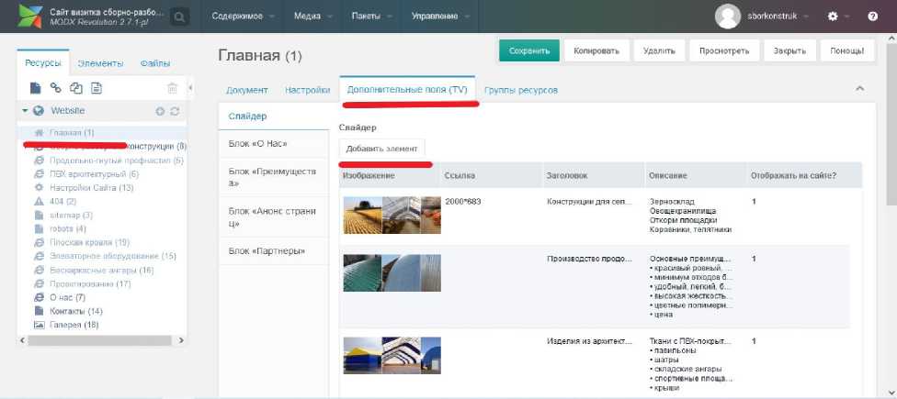Collapse the Website tree node
Image resolution: width=897 pixels, height=399 pixels.
click(26, 111)
